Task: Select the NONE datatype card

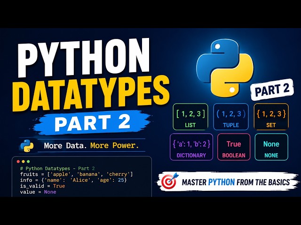Action: [271, 147]
